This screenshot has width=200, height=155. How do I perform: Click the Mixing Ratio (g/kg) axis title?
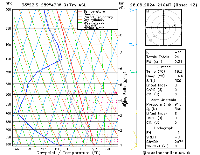pos(125,90)
